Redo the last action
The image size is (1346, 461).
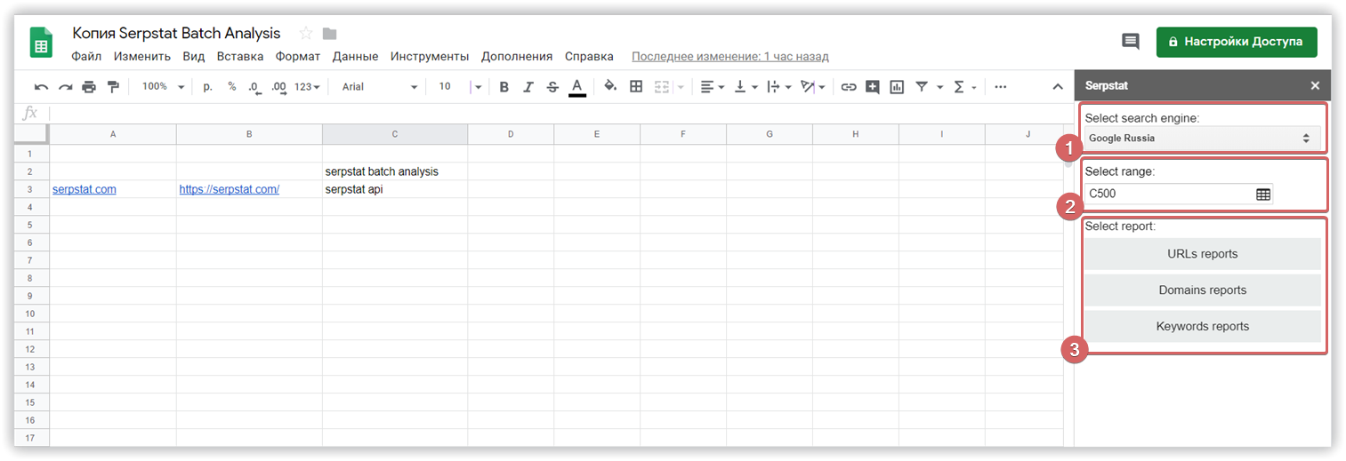pyautogui.click(x=65, y=87)
